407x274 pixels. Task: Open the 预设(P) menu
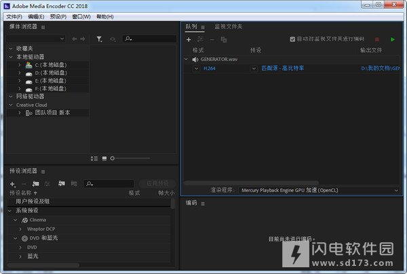[58, 17]
